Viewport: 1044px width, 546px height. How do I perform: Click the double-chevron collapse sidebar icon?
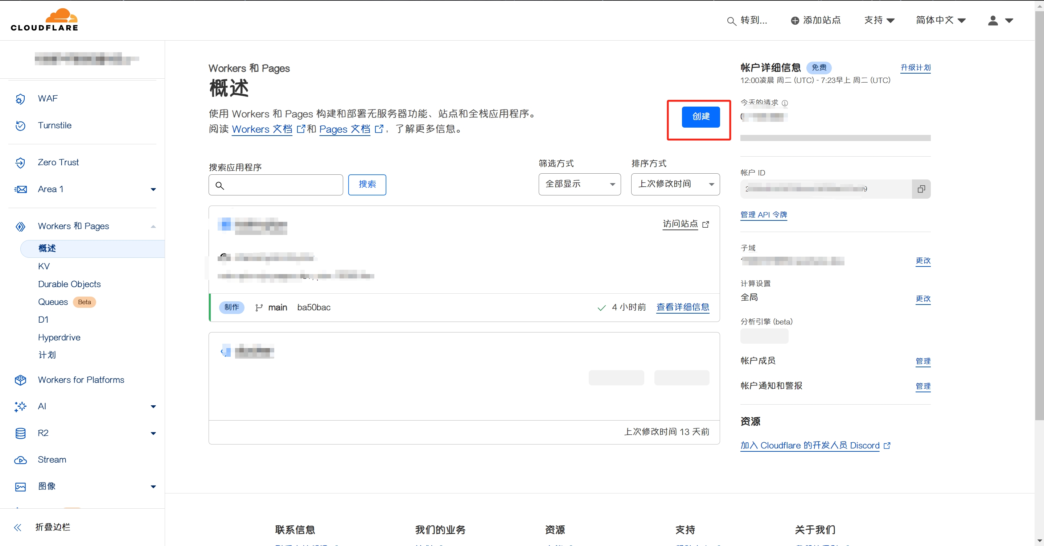[17, 528]
